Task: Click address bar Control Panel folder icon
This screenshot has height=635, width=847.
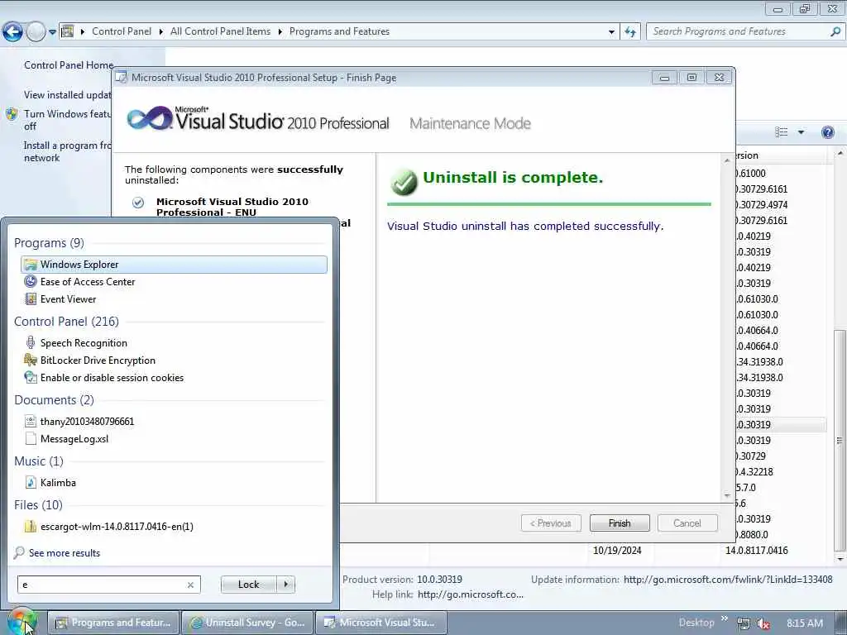Action: click(67, 31)
